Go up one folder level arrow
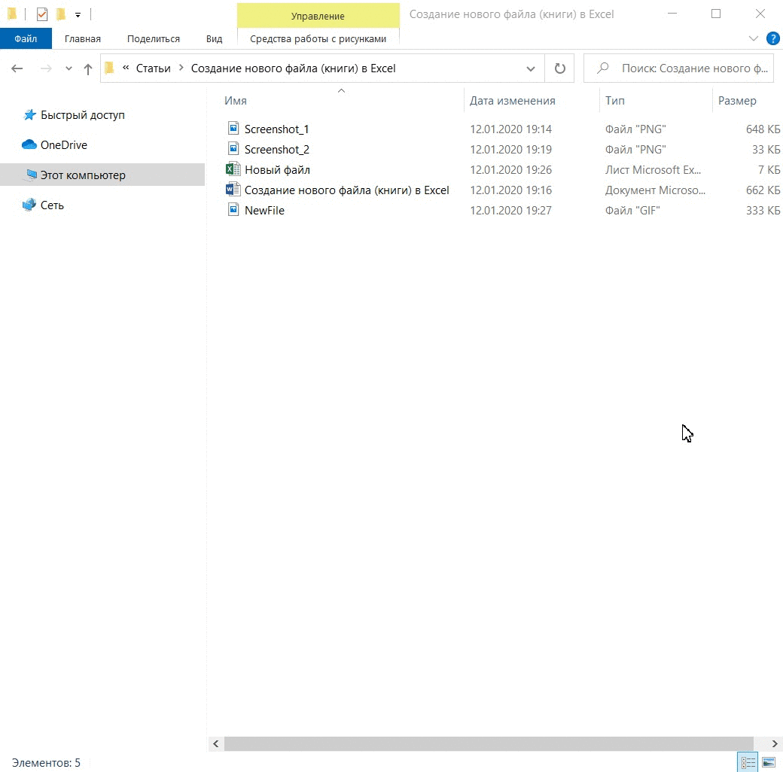The width and height of the screenshot is (783, 772). [88, 69]
